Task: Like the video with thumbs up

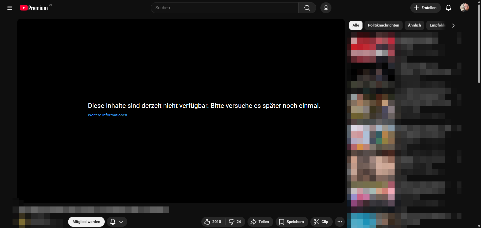Action: (213, 222)
